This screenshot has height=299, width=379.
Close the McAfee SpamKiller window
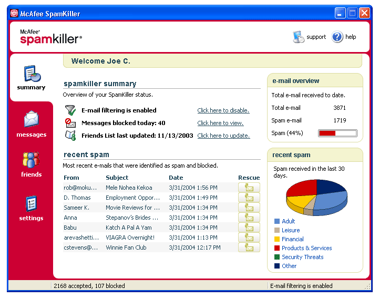pyautogui.click(x=364, y=13)
